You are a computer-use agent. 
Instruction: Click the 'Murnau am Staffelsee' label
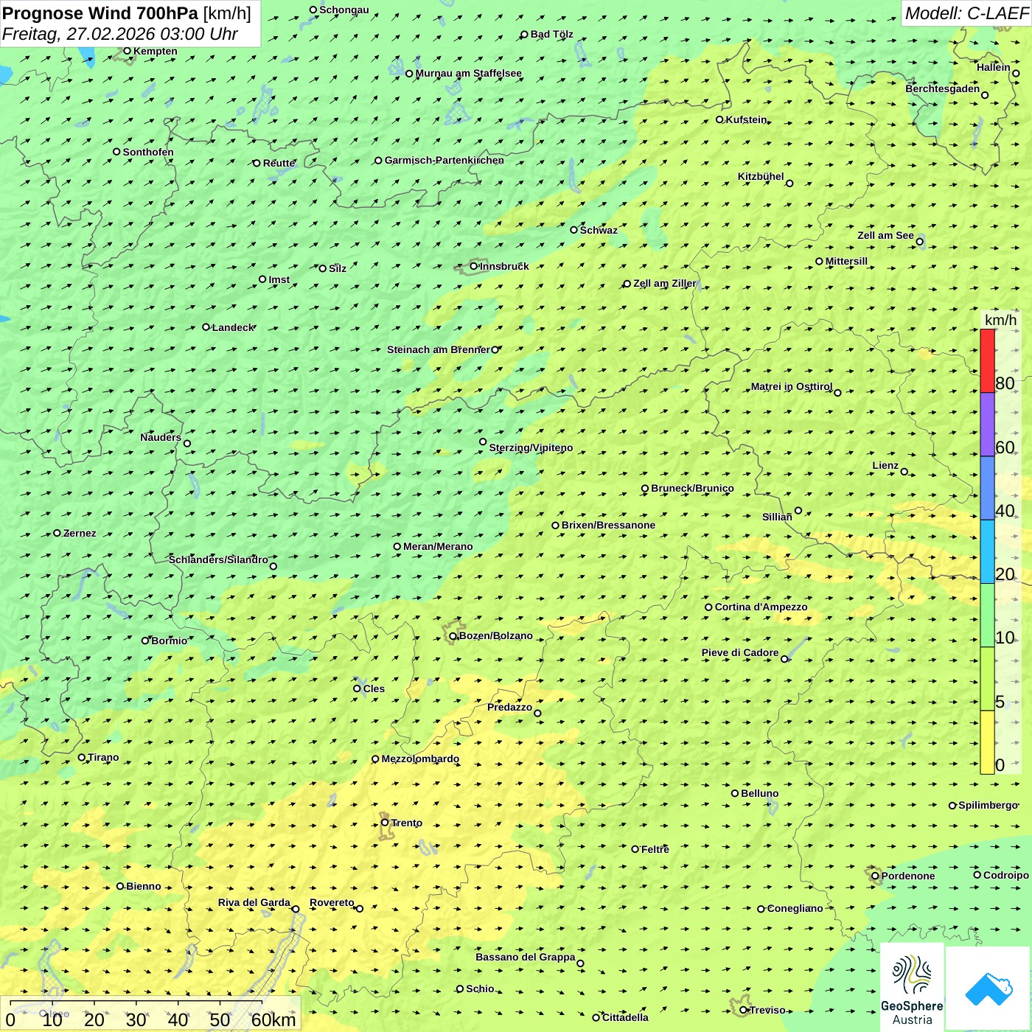pyautogui.click(x=469, y=73)
